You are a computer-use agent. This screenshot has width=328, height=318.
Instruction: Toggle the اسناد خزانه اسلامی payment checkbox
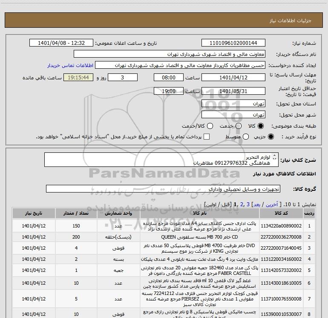coord(207,137)
